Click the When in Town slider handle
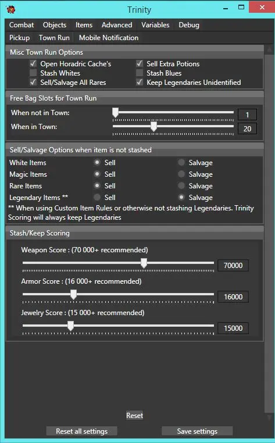This screenshot has width=275, height=443. [153, 127]
